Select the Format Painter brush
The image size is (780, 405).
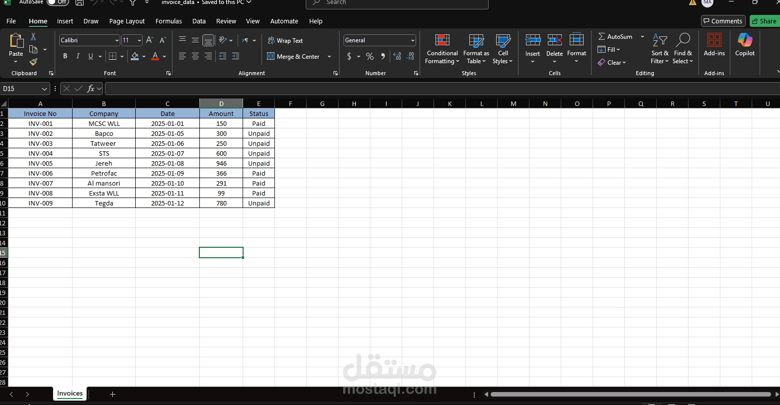click(x=33, y=62)
